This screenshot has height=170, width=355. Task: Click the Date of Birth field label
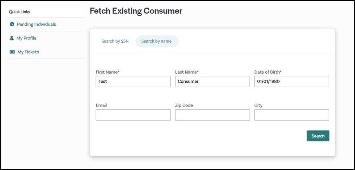point(267,72)
